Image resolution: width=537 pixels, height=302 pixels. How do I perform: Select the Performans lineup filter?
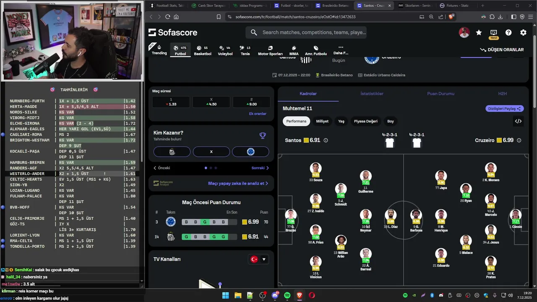click(296, 121)
